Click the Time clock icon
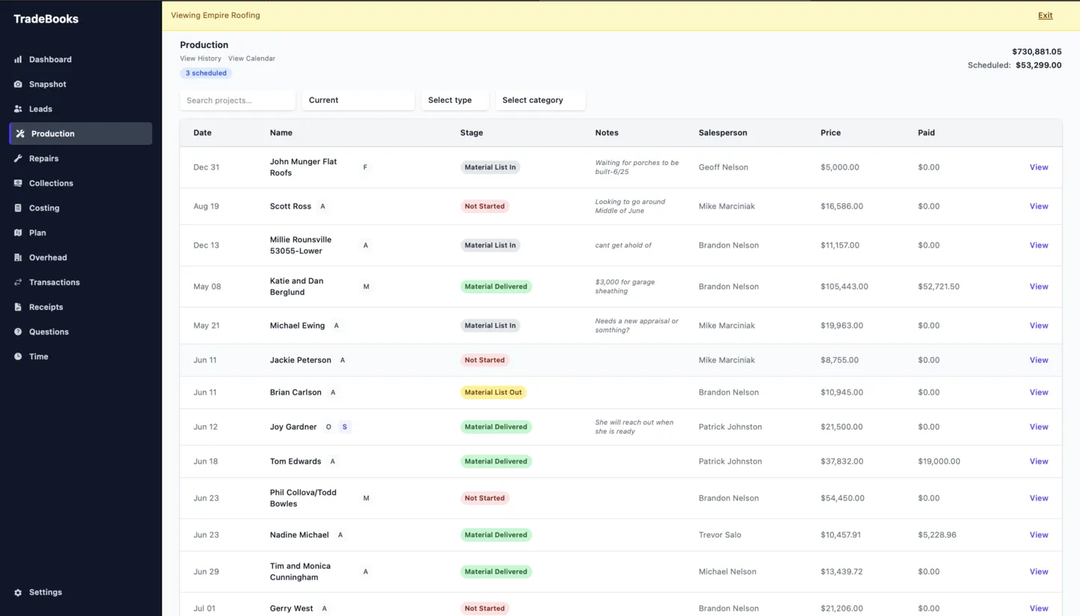Screen dimensions: 1080x616 tap(18, 356)
